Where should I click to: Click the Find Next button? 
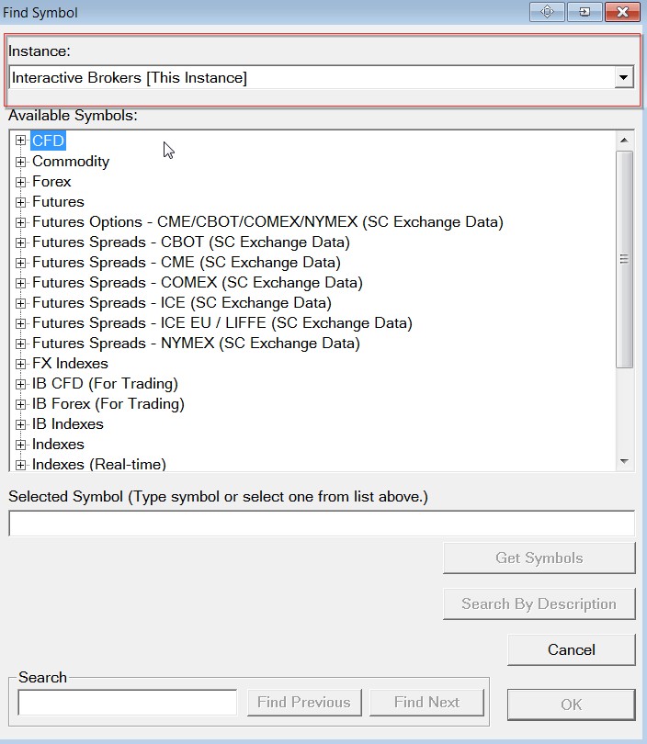click(x=426, y=703)
